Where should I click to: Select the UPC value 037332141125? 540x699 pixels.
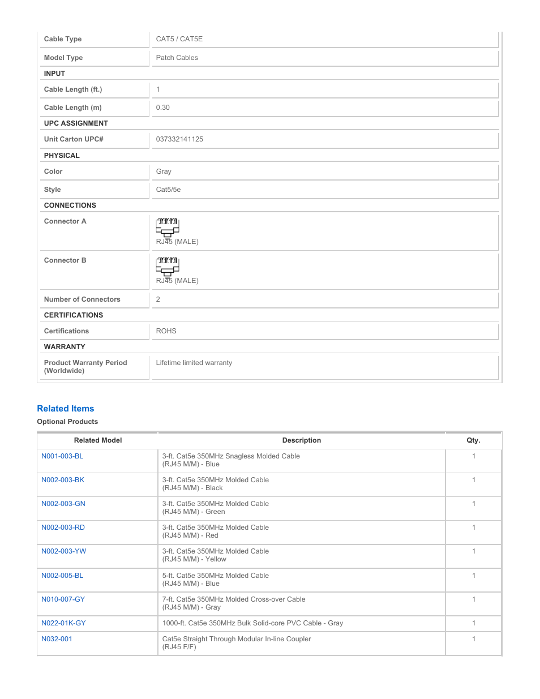[x=179, y=139]
